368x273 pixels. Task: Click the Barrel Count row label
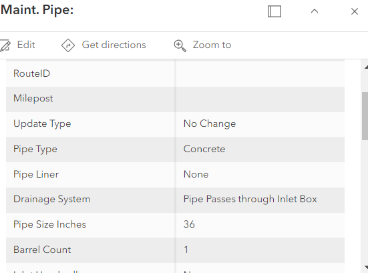(42, 250)
